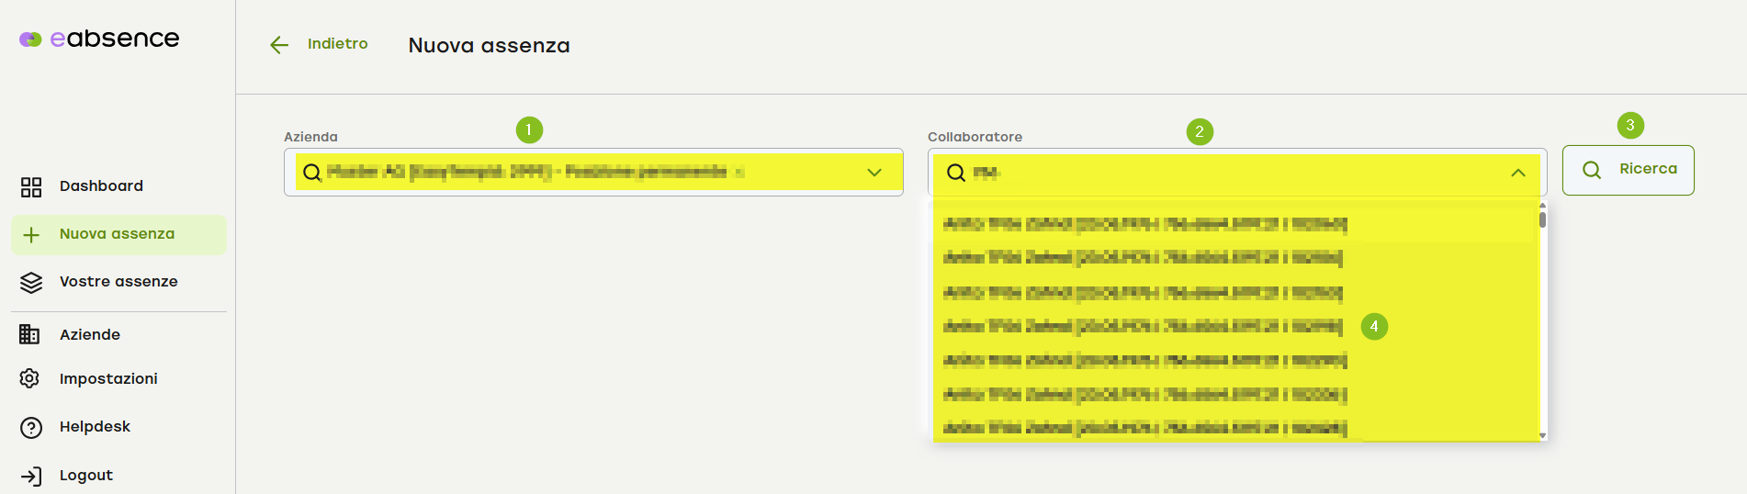This screenshot has width=1747, height=494.
Task: Click the Logout arrow icon
Action: pyautogui.click(x=31, y=476)
